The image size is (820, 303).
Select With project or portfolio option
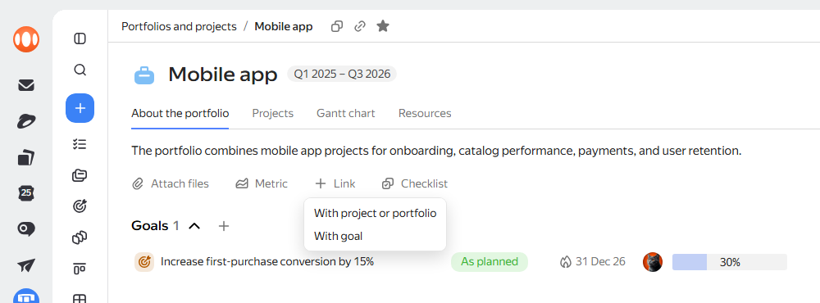375,213
